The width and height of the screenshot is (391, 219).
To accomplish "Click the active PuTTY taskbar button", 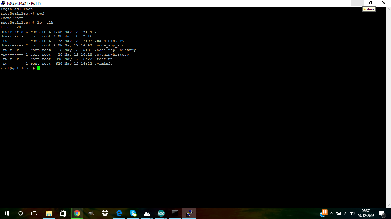I will pos(189,213).
